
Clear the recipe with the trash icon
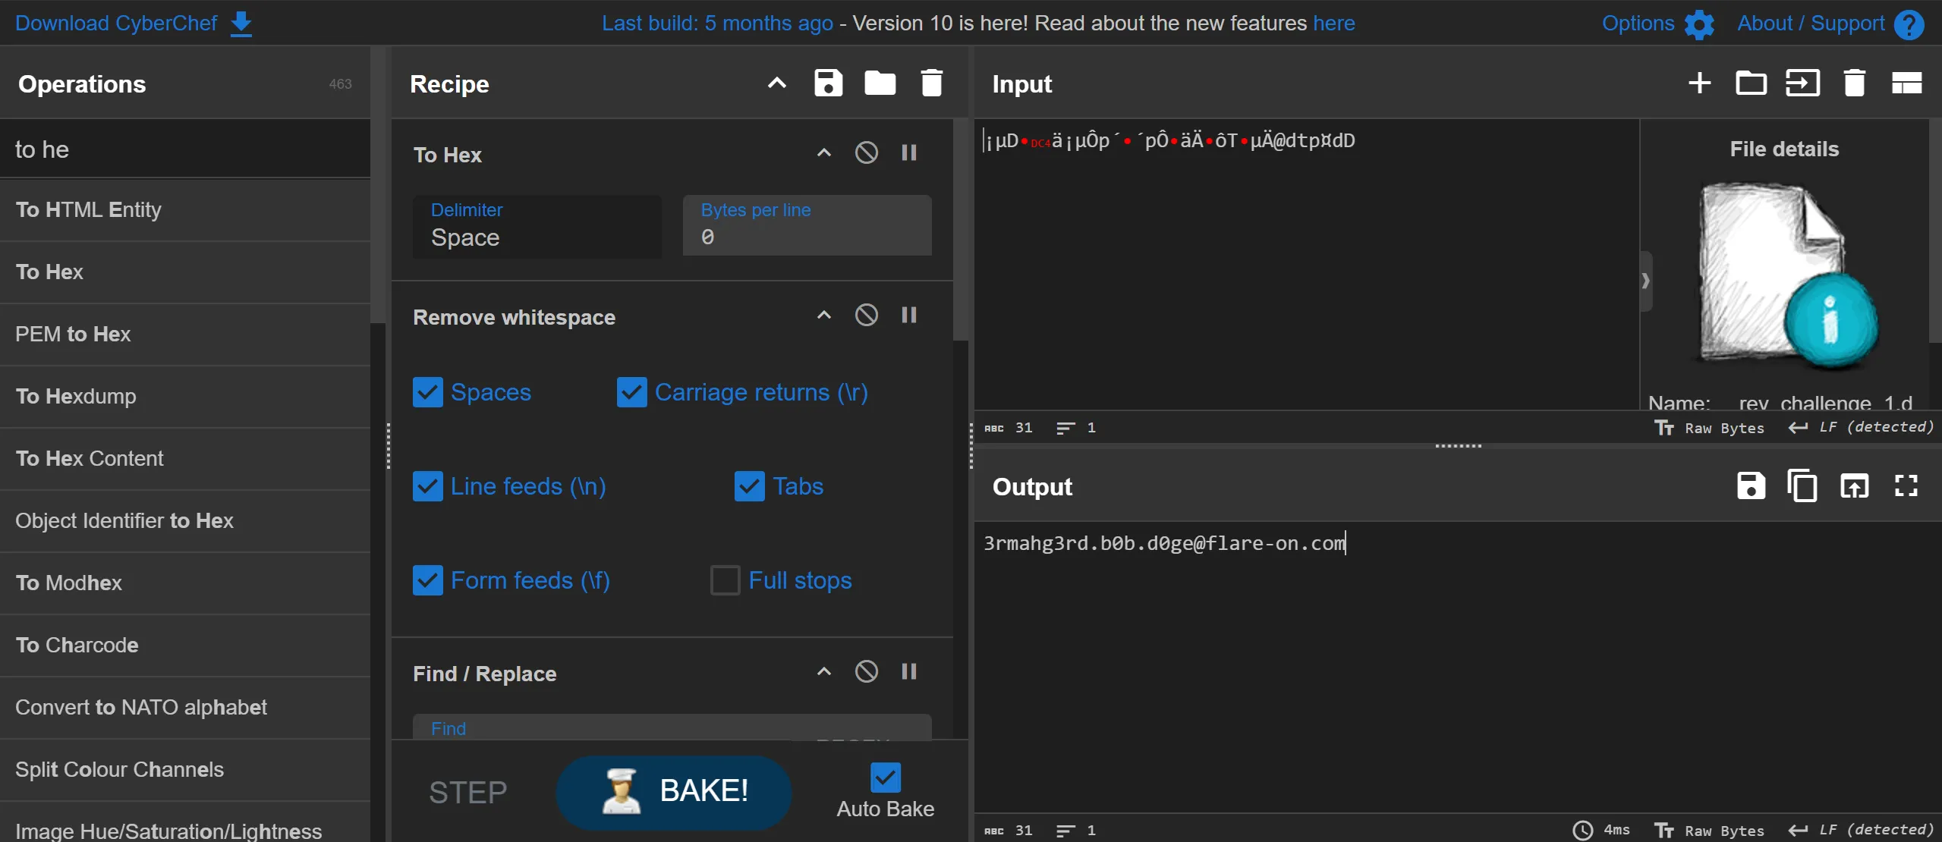click(931, 83)
